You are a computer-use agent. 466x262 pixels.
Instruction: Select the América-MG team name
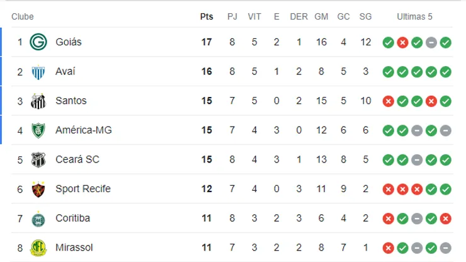pos(84,130)
